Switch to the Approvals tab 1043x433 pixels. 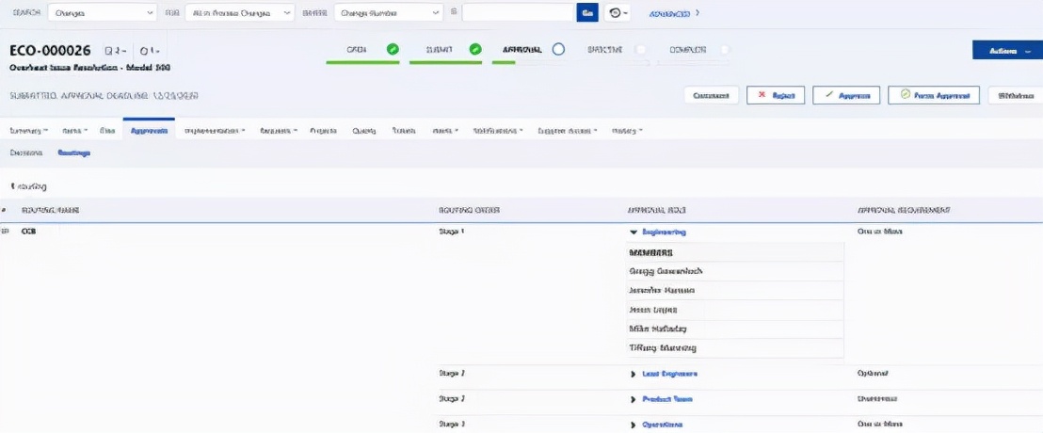point(149,131)
